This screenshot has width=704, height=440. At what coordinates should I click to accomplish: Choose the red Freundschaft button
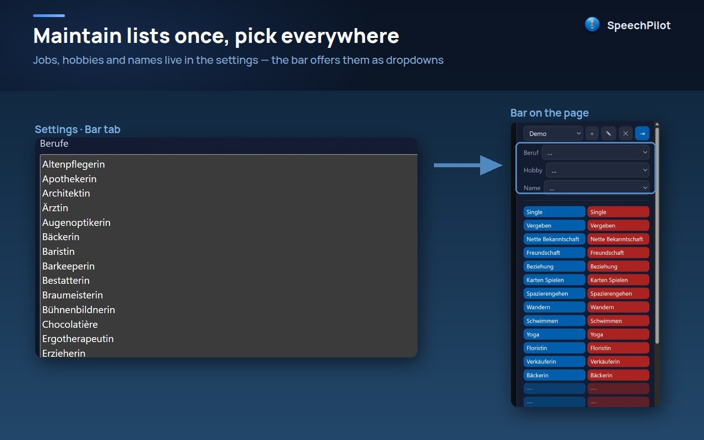point(618,252)
